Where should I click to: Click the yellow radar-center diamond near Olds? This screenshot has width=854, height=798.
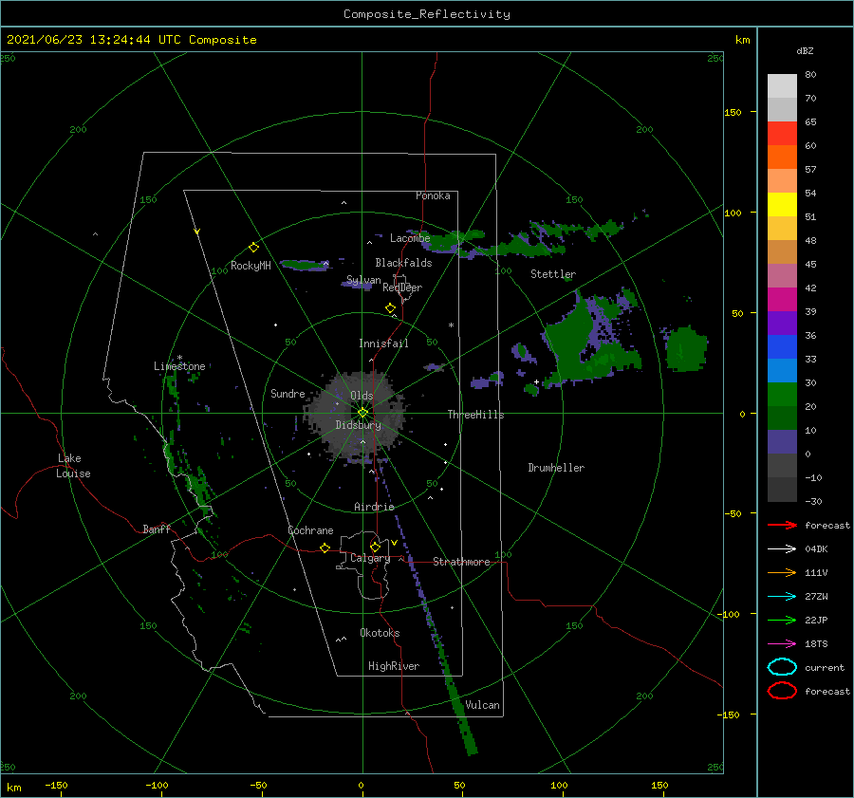[x=362, y=413]
